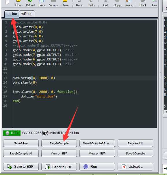The height and width of the screenshot is (175, 167).
Task: Click the gpio.mode(4,gpio.OUTPUT) cs line
Action: [43, 50]
